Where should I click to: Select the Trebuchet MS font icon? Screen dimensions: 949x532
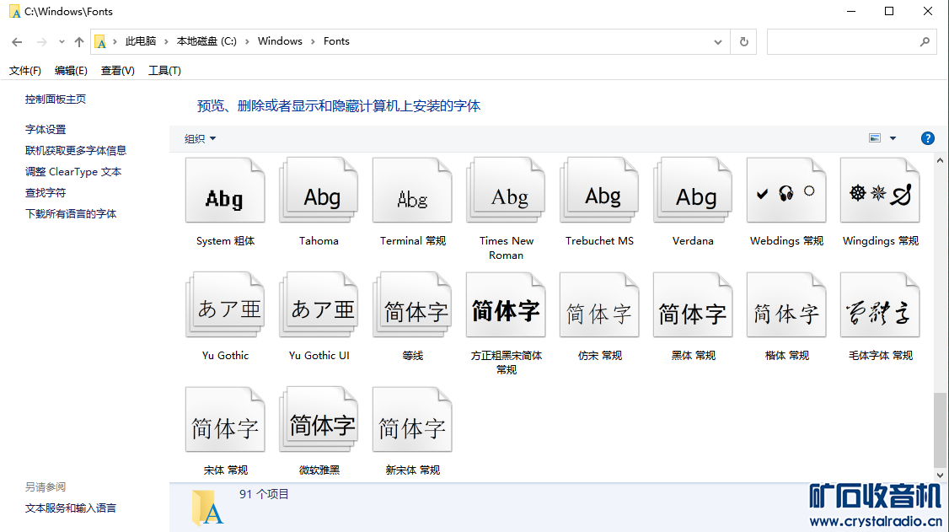point(599,190)
